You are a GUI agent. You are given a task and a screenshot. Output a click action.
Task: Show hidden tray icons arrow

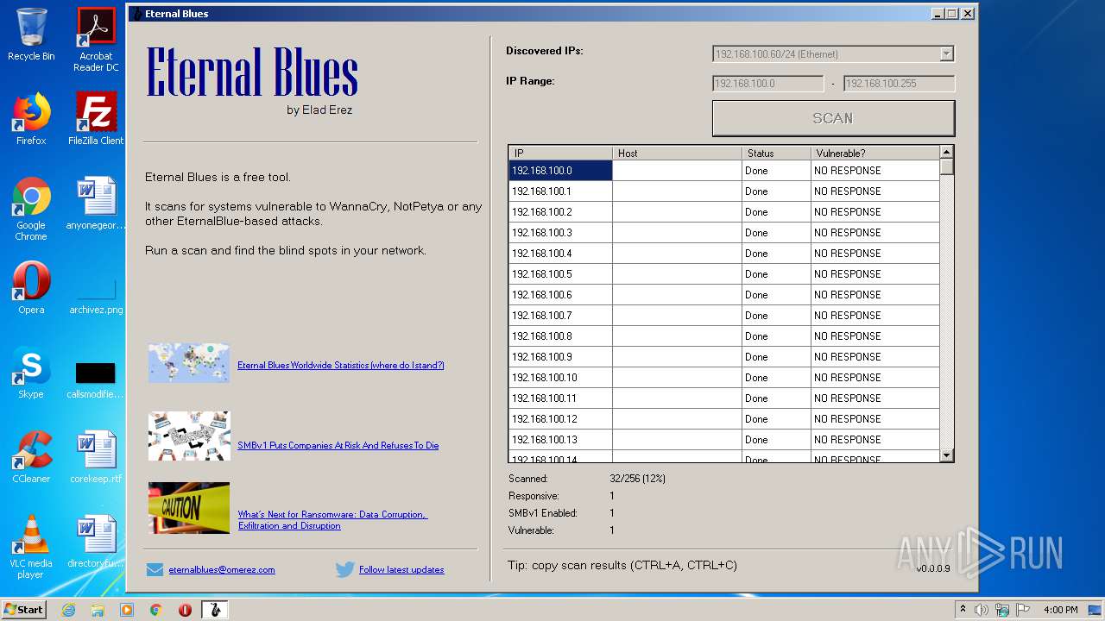point(963,610)
